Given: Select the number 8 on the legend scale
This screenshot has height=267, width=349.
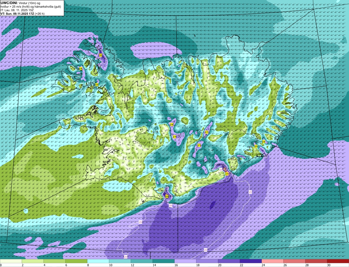Looking at the screenshot, I should point(88,265).
